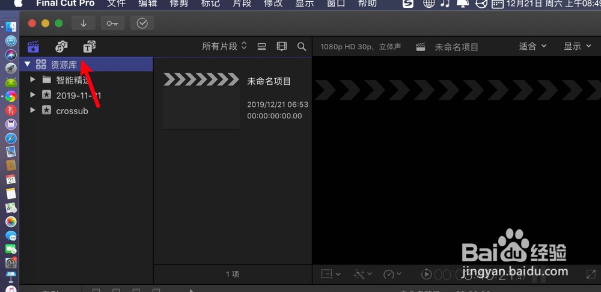Select the 2019-11-21 event star icon
The image size is (601, 292).
coord(46,95)
